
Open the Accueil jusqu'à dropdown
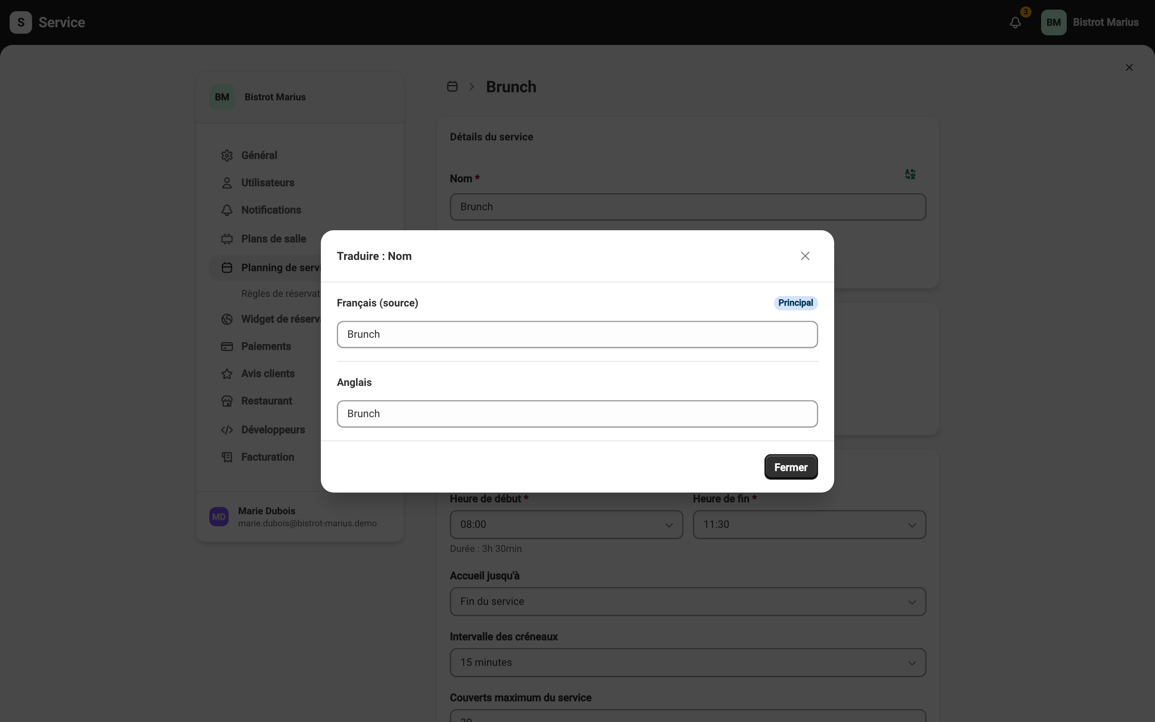point(688,602)
